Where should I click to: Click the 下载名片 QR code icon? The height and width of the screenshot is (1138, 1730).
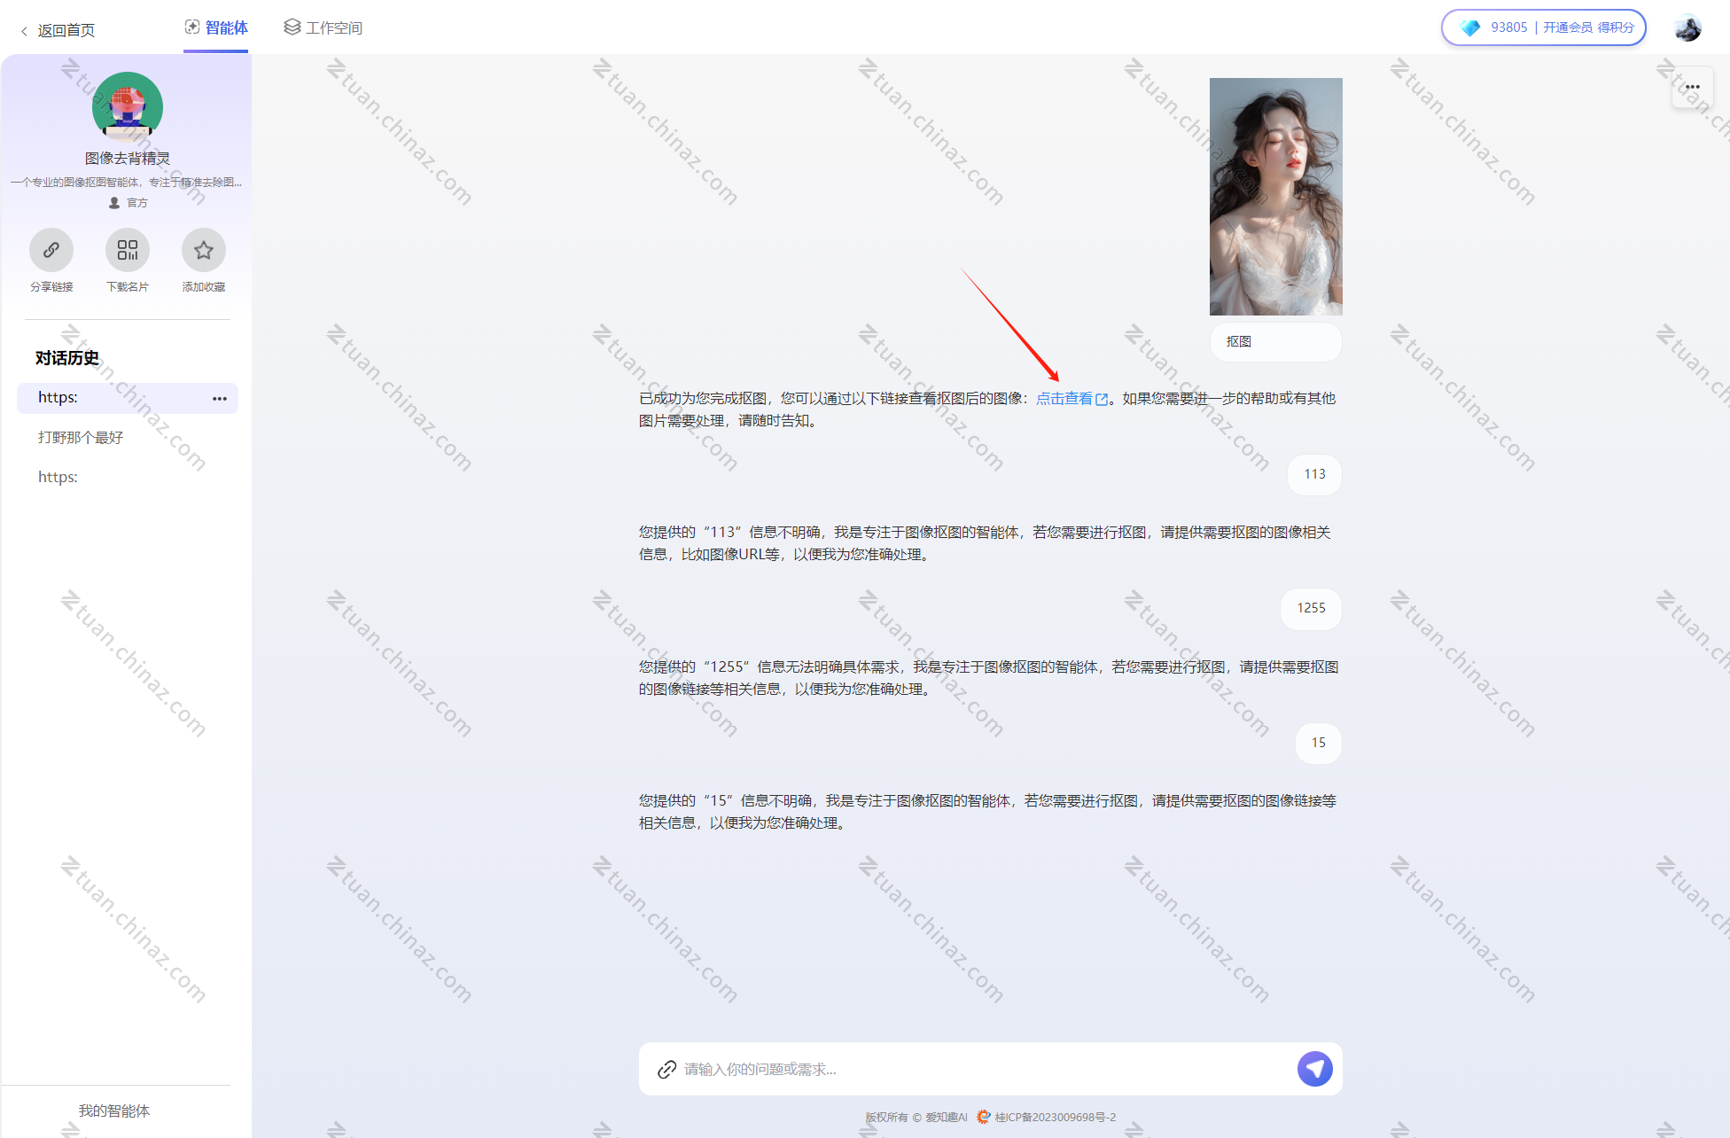tap(128, 250)
